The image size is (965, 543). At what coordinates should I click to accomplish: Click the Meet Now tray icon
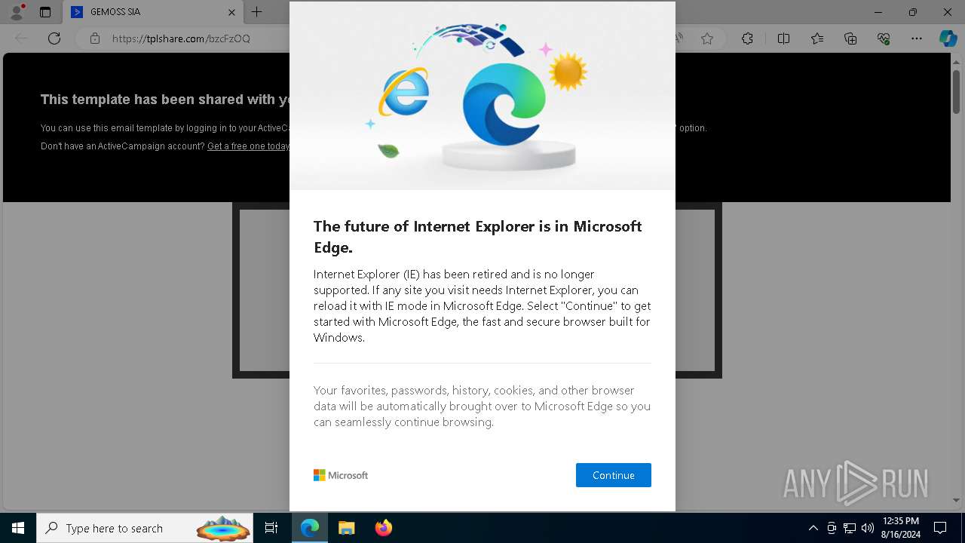point(832,528)
